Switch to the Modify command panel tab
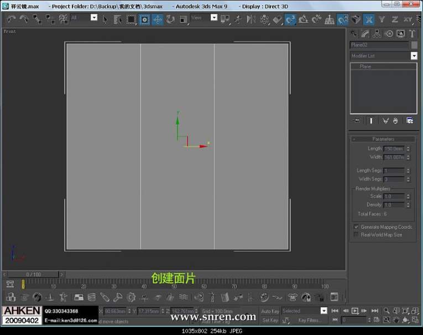 tap(365, 34)
